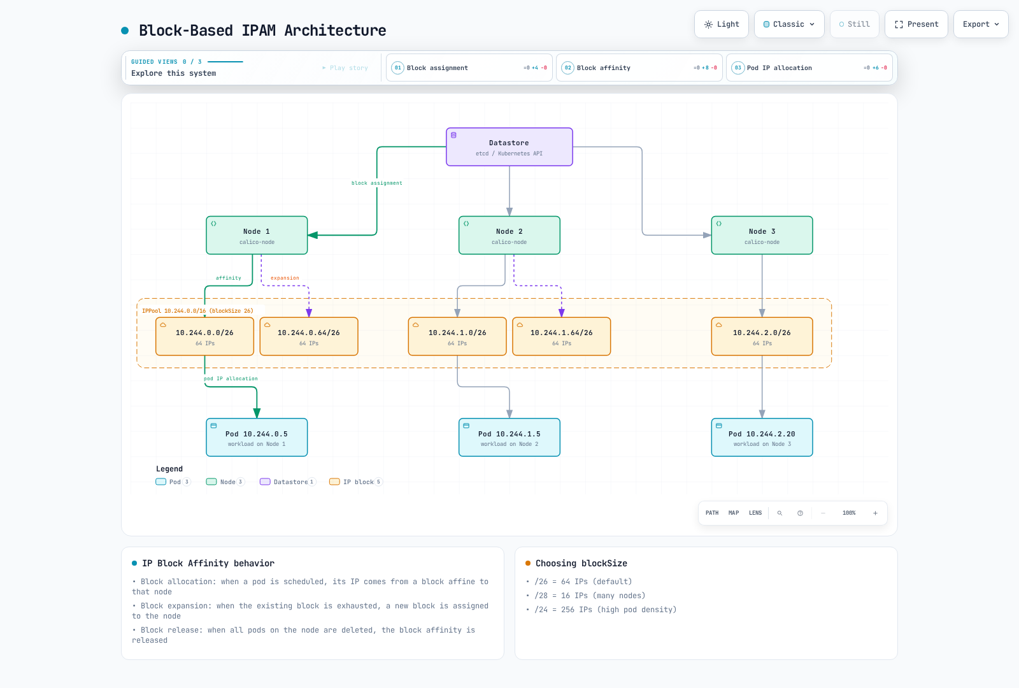Switch to LENS mode
Viewport: 1019px width, 688px height.
pos(755,513)
